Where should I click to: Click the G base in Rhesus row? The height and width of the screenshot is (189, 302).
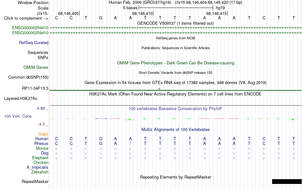(101, 143)
